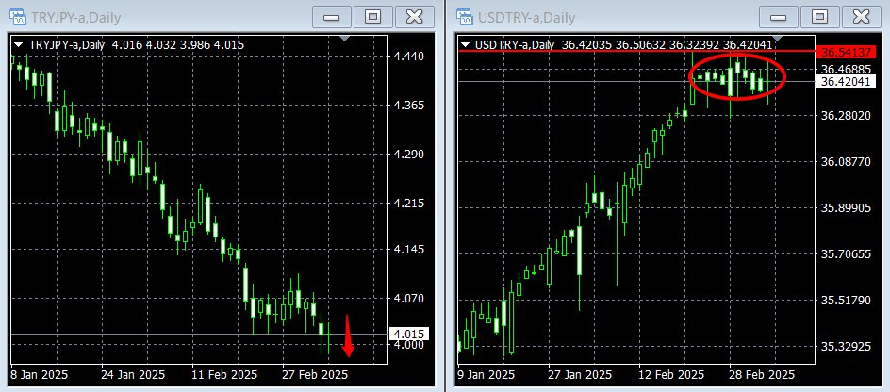Click the USDTRY chart window icon
Screen dimensions: 890x392
(x=464, y=17)
